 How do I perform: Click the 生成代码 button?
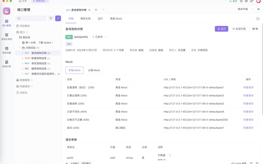(239, 29)
